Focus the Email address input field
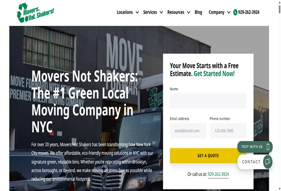The width and height of the screenshot is (281, 191). (x=188, y=131)
